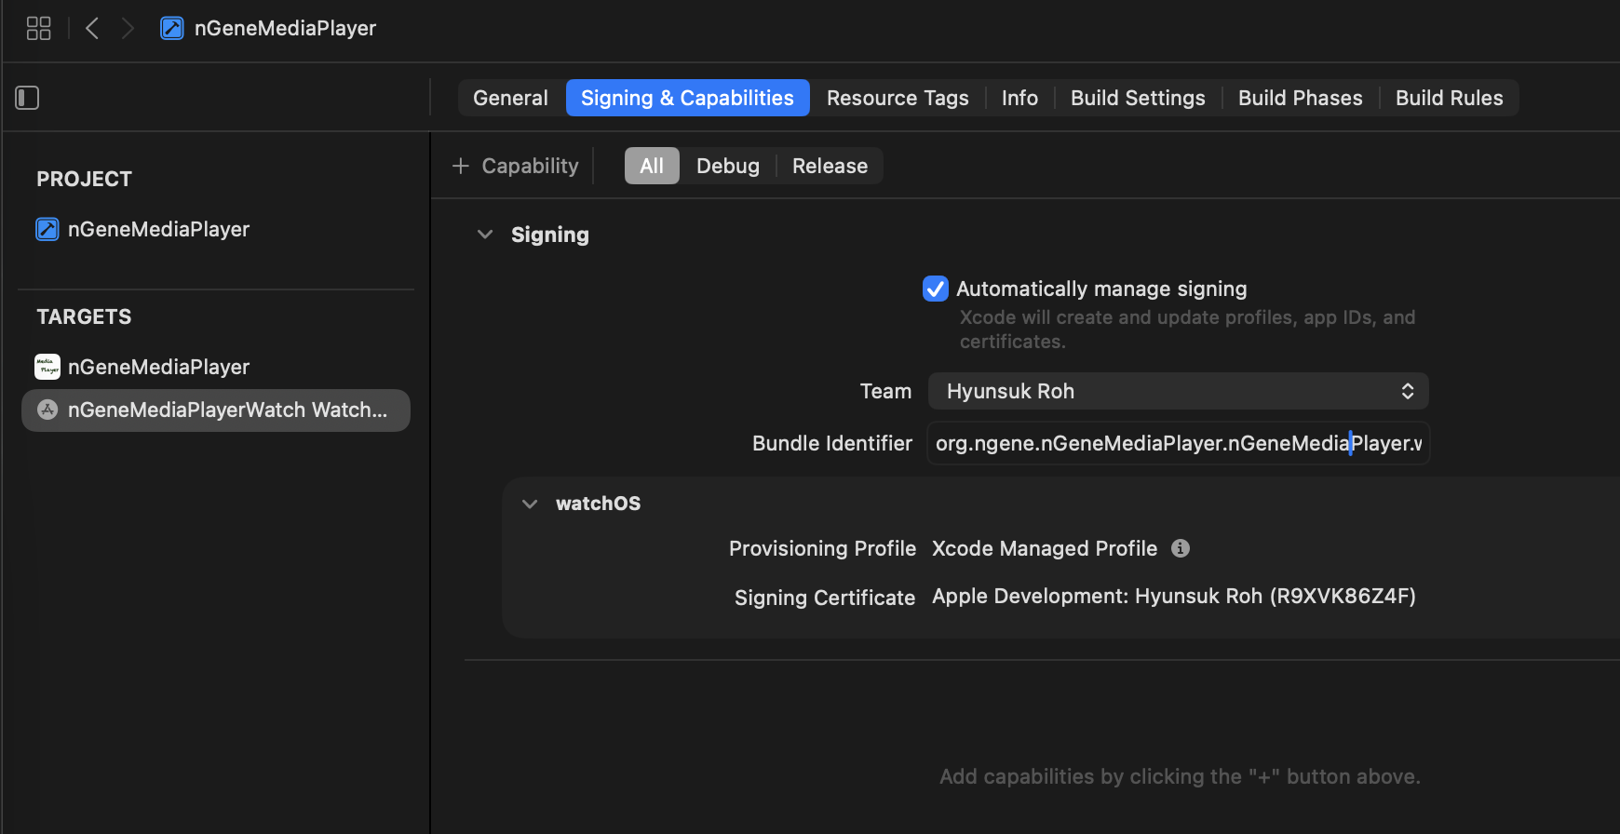Click the nGeneMediaPlayer project icon in jump bar
Image resolution: width=1620 pixels, height=834 pixels.
pos(172,29)
